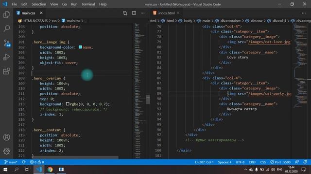Switch to Google Chrome from taskbar
This screenshot has width=311, height=174.
(x=50, y=170)
